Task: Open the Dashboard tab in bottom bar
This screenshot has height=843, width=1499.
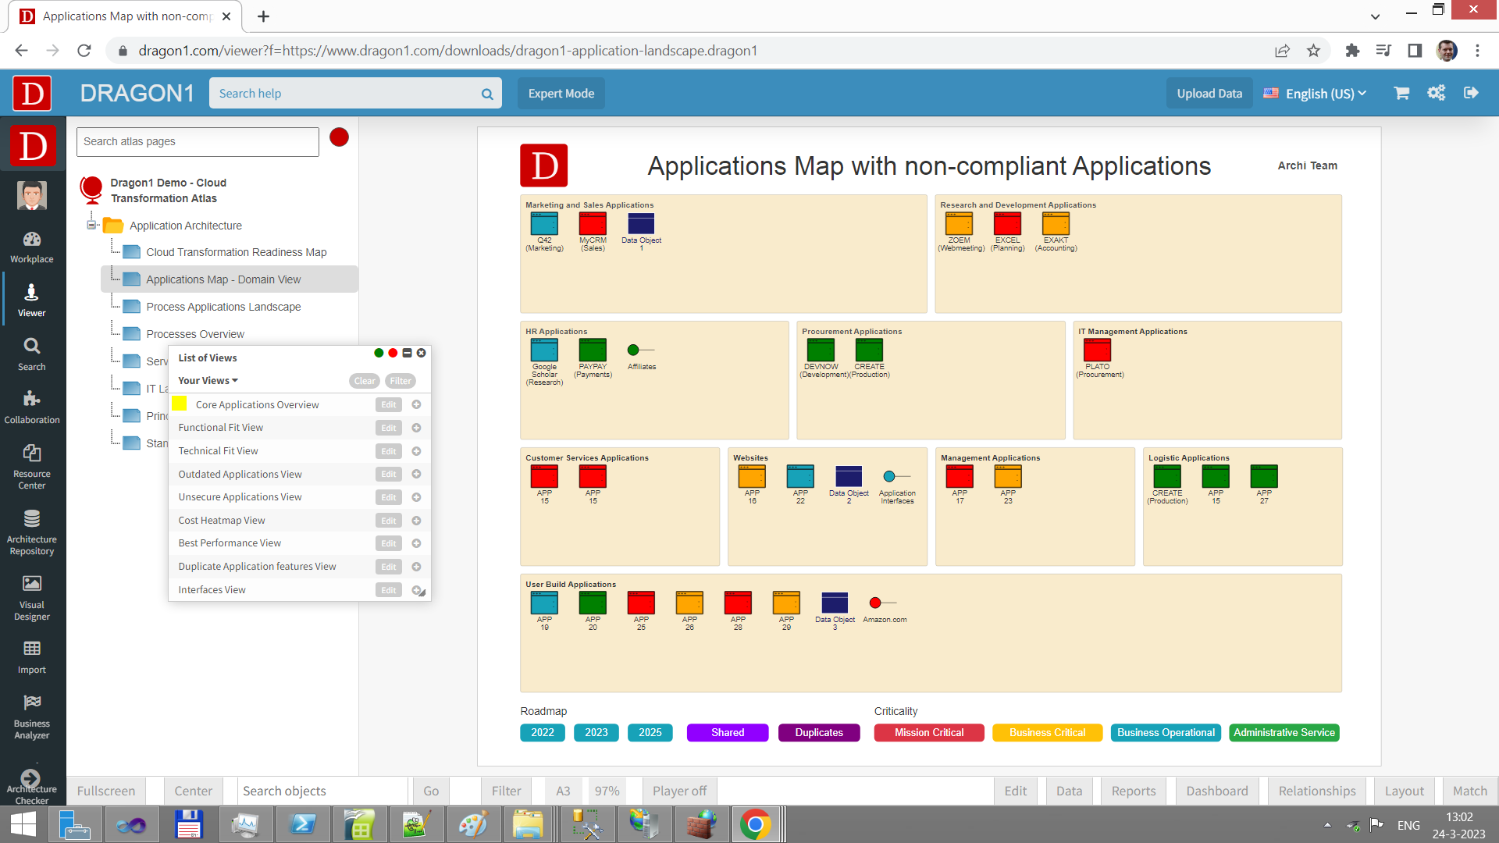Action: (x=1216, y=791)
